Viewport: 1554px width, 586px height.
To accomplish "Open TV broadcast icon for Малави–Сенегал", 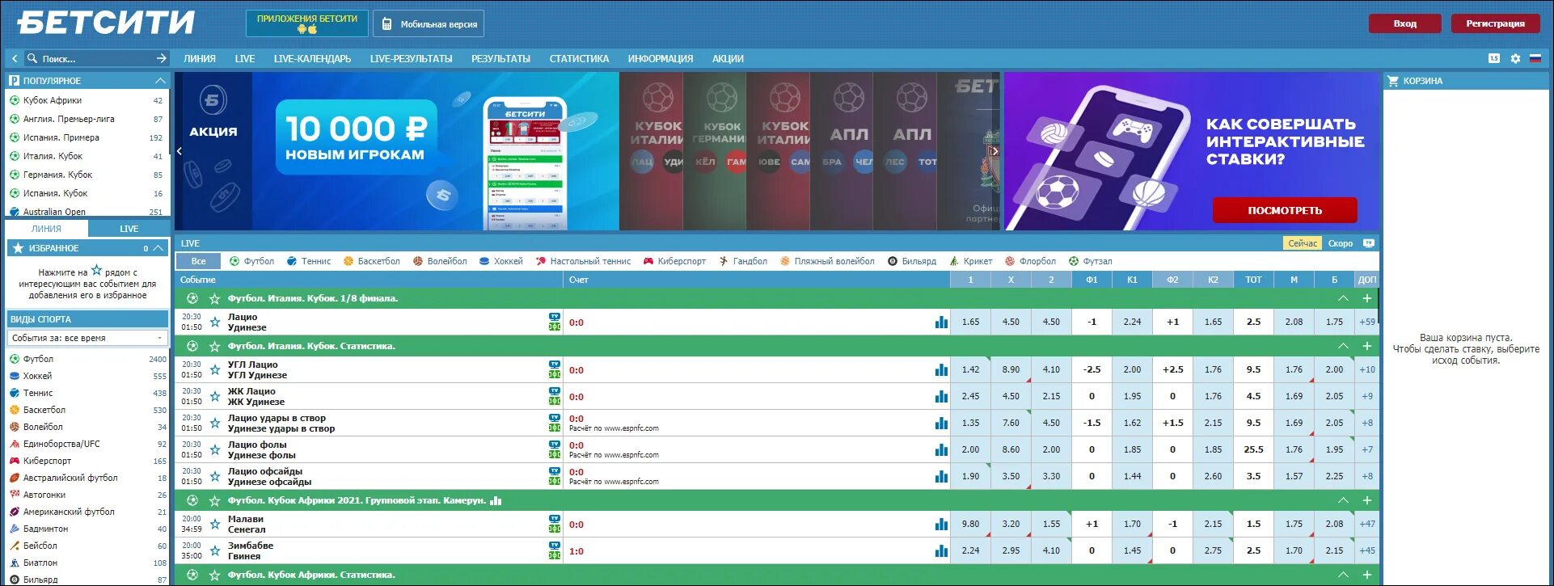I will [x=555, y=519].
